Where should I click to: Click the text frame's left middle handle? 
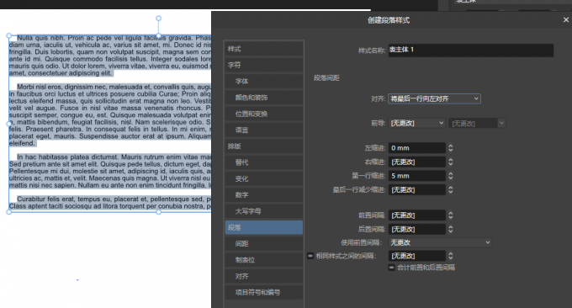click(8, 124)
